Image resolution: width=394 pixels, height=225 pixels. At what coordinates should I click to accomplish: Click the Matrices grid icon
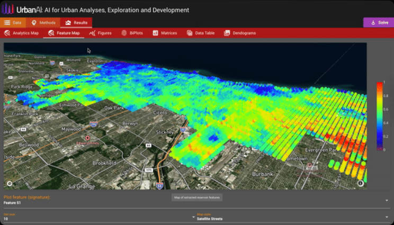[156, 33]
